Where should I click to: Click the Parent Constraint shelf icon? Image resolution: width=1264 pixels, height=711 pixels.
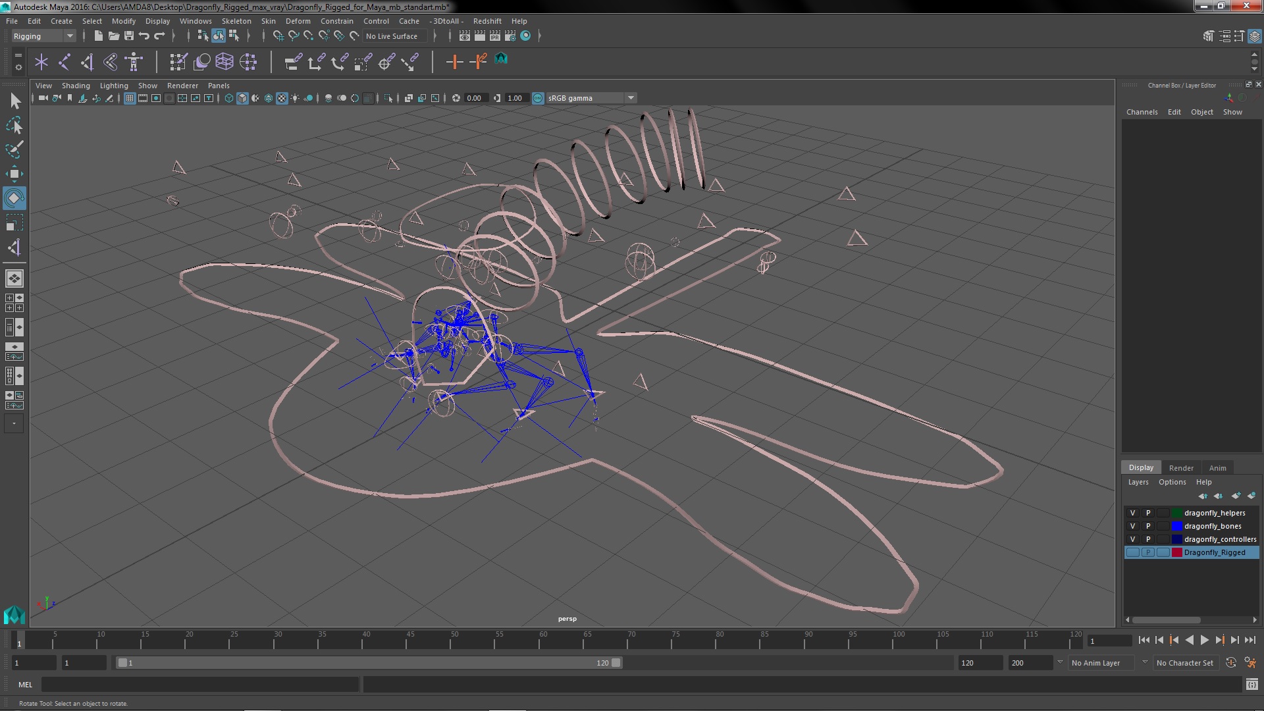[293, 63]
